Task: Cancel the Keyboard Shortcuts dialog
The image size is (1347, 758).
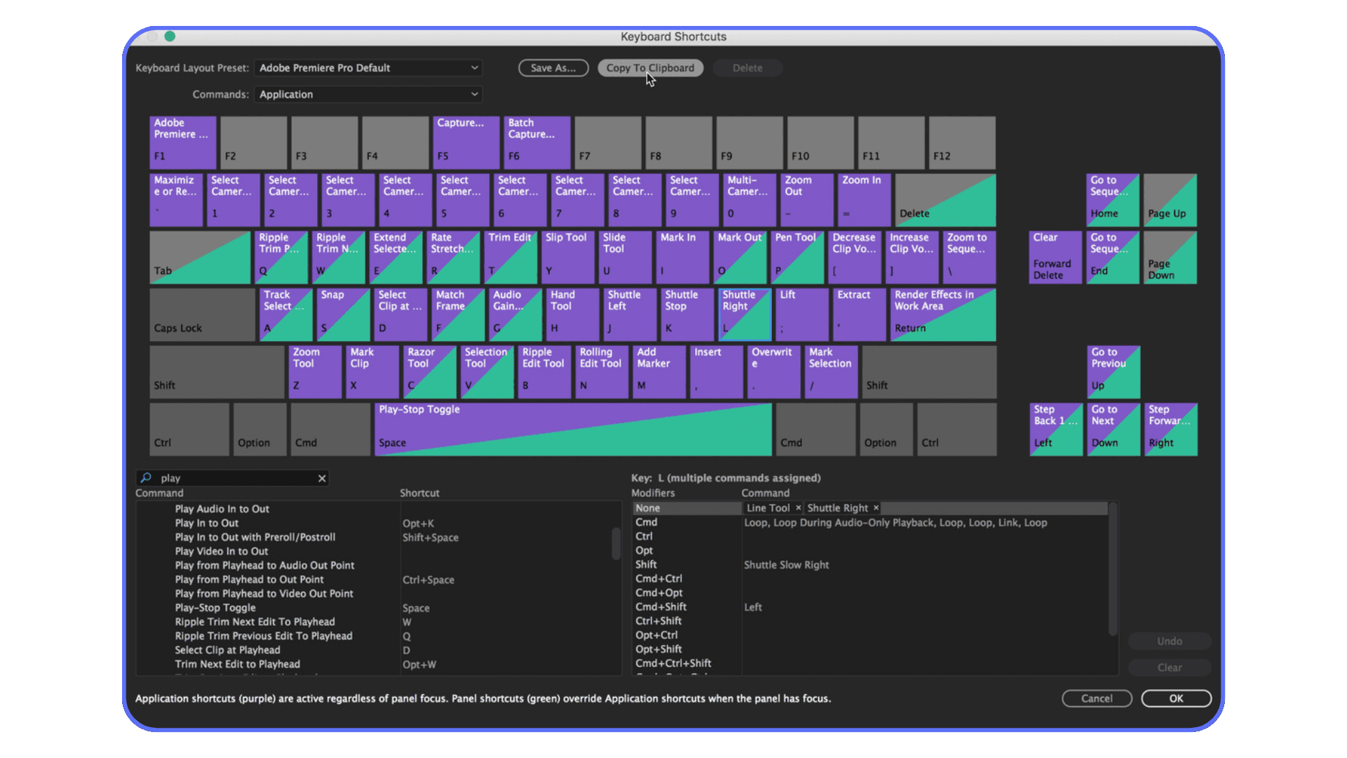Action: (1097, 698)
